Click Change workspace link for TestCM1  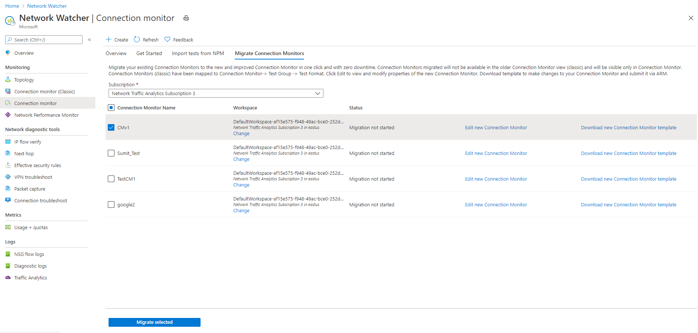(241, 185)
